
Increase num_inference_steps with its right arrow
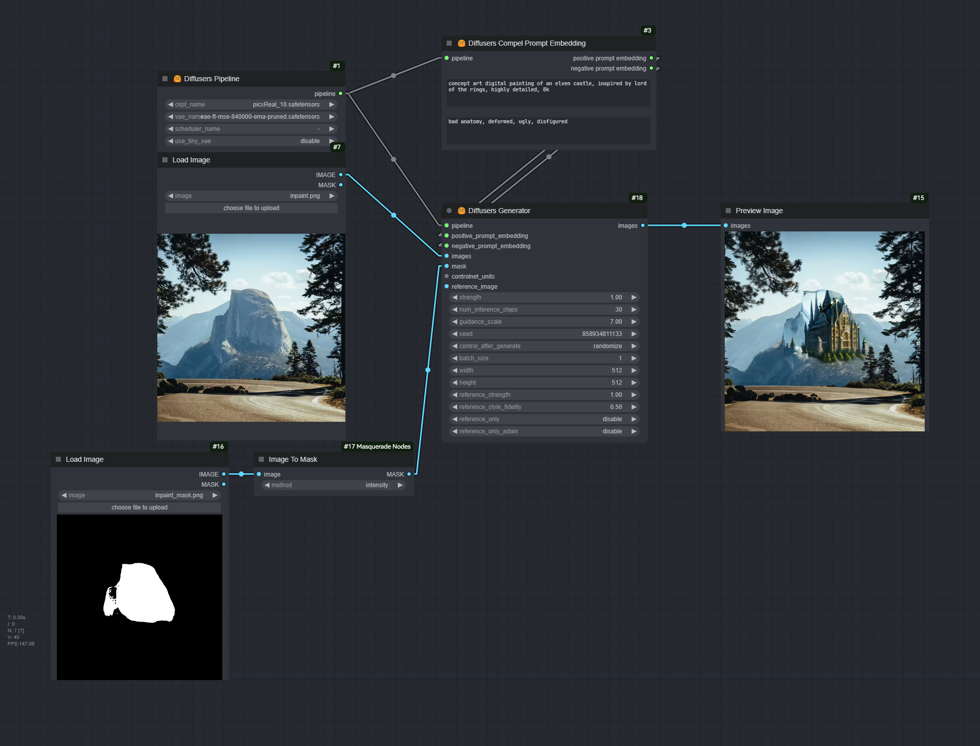coord(634,310)
